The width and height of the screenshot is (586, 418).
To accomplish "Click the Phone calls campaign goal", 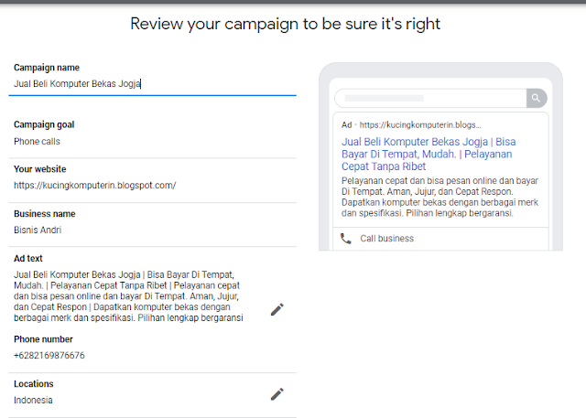I will pos(37,142).
